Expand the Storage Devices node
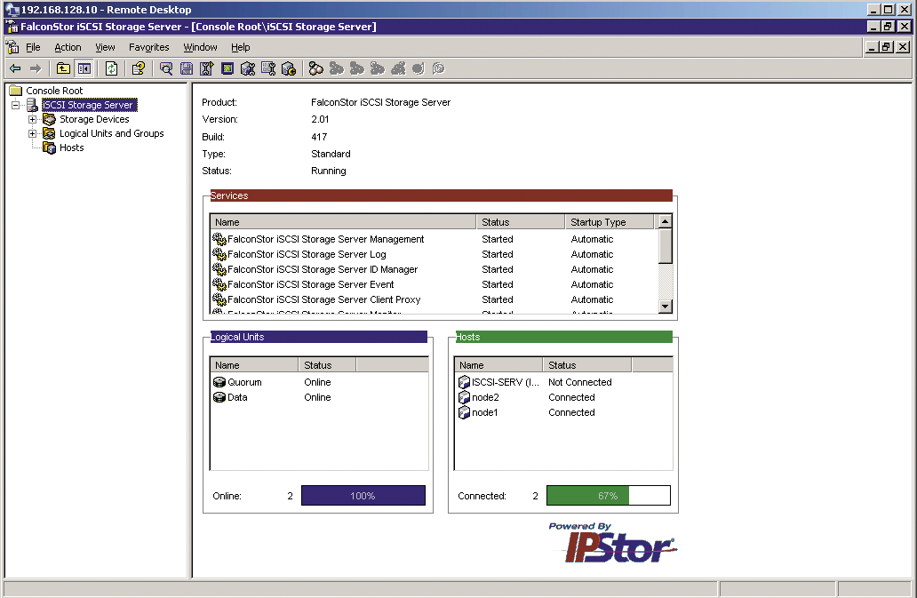Screen dimensions: 917x598 click(33, 119)
